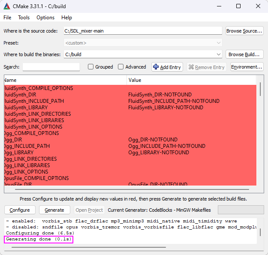Click the output log vertical scrollbar

[260, 232]
